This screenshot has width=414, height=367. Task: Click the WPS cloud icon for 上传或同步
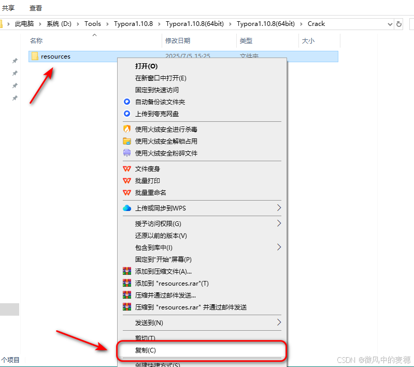point(127,208)
